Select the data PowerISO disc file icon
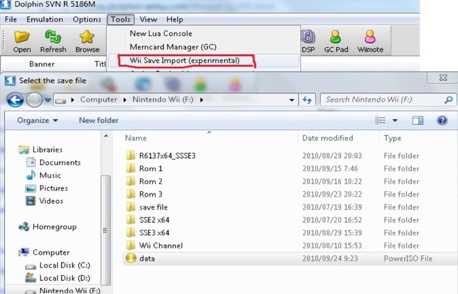The width and height of the screenshot is (458, 294). [131, 258]
